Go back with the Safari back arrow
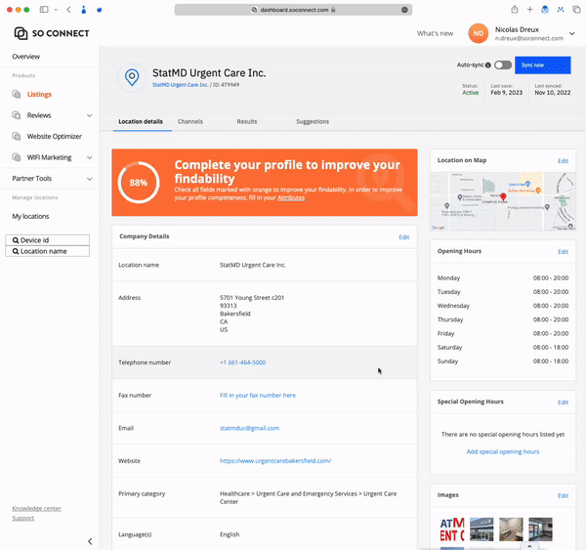The height and width of the screenshot is (550, 586). (68, 10)
